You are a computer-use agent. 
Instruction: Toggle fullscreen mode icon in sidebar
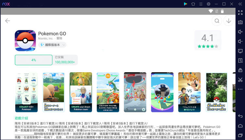click(x=240, y=13)
